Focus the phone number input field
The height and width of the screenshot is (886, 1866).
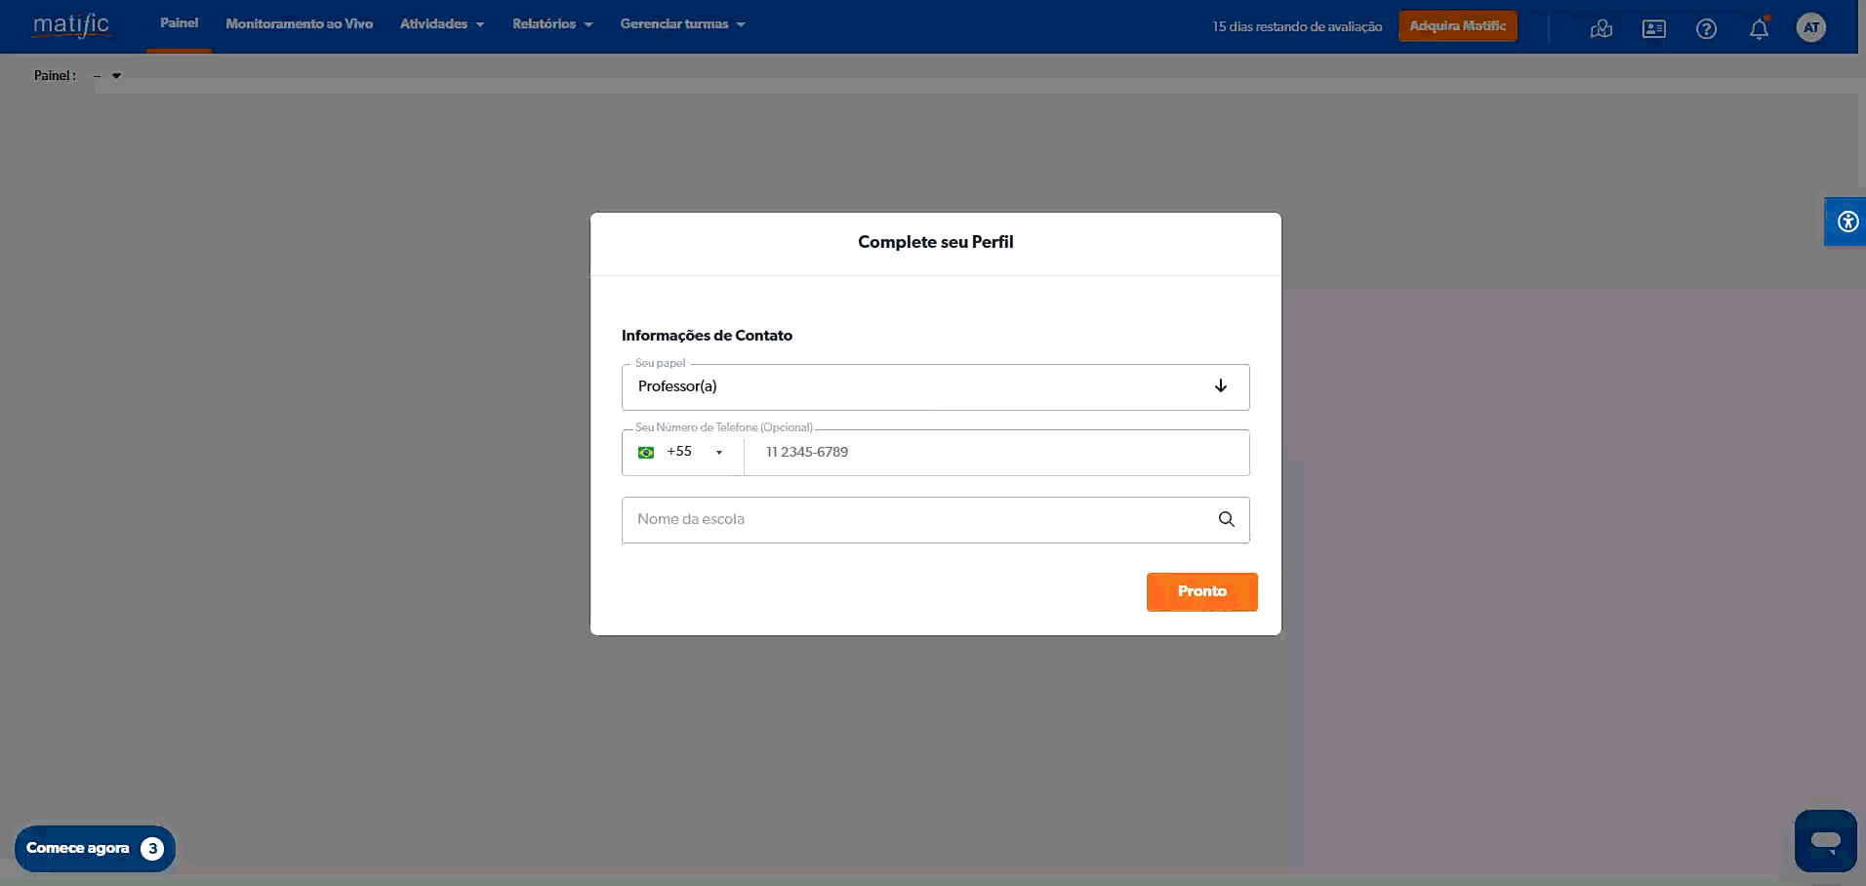995,453
